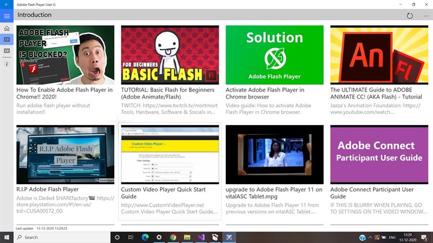Open the purple Adobe Connect Participant thumbnail
433x243 pixels.
[x=379, y=154]
